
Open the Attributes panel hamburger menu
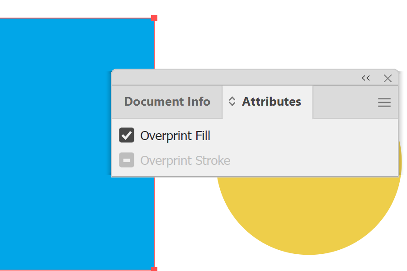pyautogui.click(x=384, y=103)
